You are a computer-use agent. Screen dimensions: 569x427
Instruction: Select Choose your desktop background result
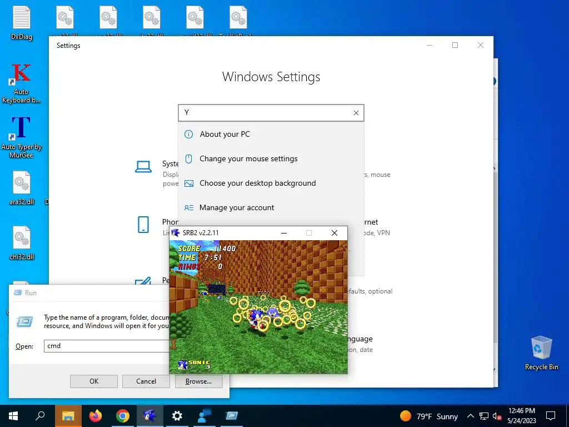tap(271, 183)
